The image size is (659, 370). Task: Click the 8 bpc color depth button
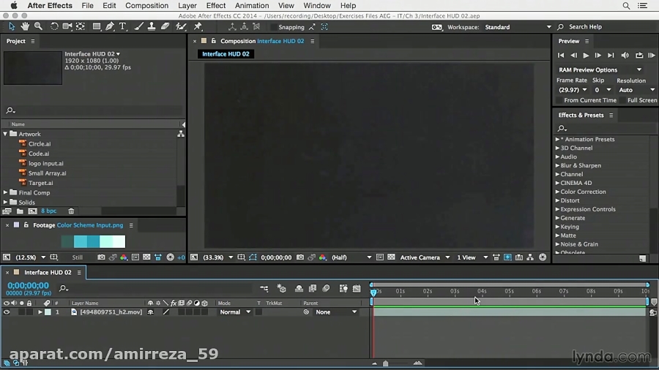tap(49, 211)
